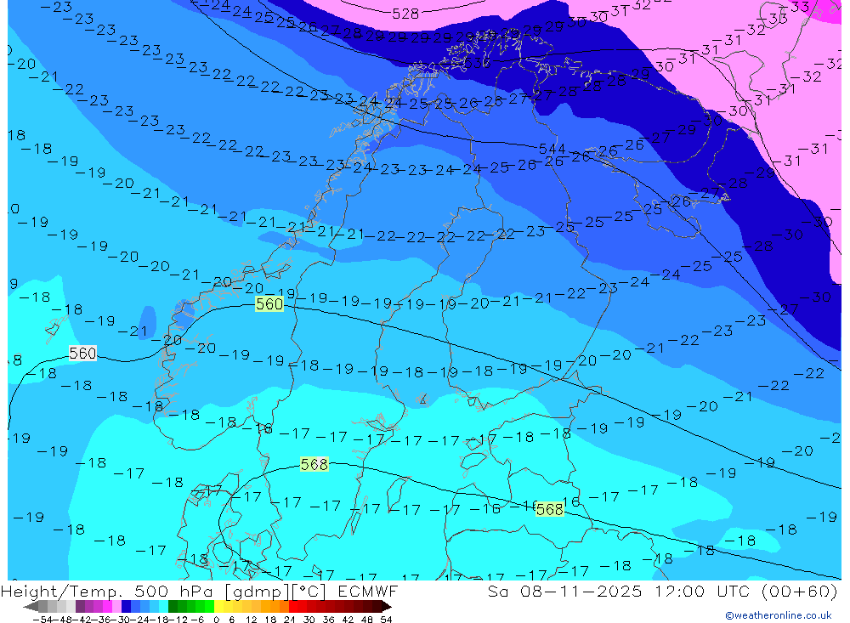This screenshot has width=850, height=623.
Task: Pick the bright red legend swatch at 24
Action: tap(293, 607)
